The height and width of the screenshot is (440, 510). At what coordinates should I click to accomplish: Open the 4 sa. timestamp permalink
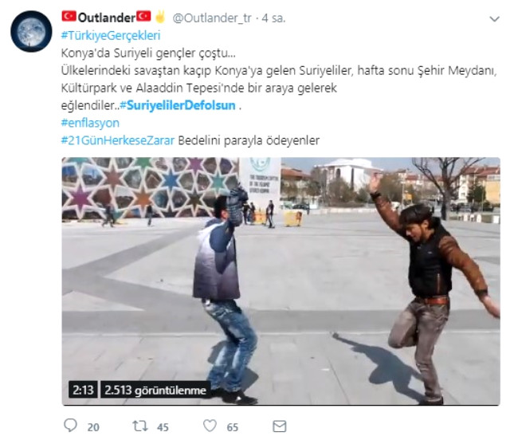[x=273, y=18]
